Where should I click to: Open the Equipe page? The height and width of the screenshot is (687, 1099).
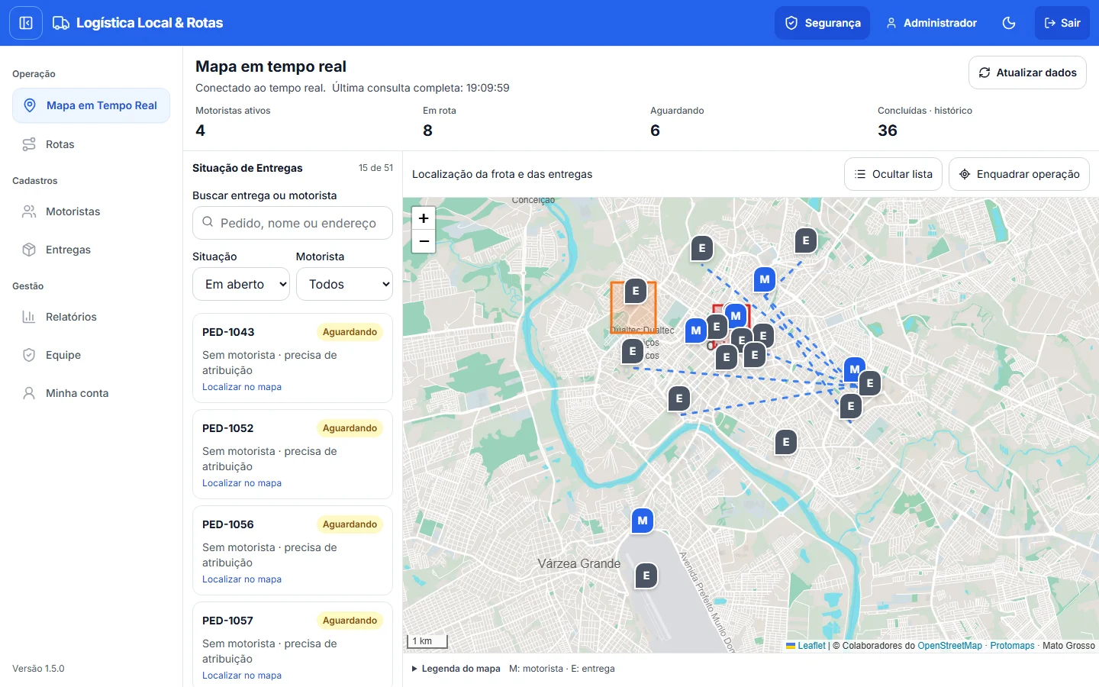[x=91, y=355]
